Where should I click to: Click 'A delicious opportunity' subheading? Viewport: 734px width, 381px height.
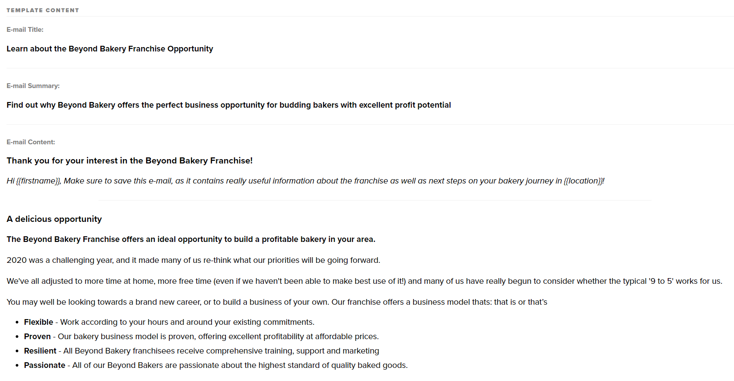54,219
